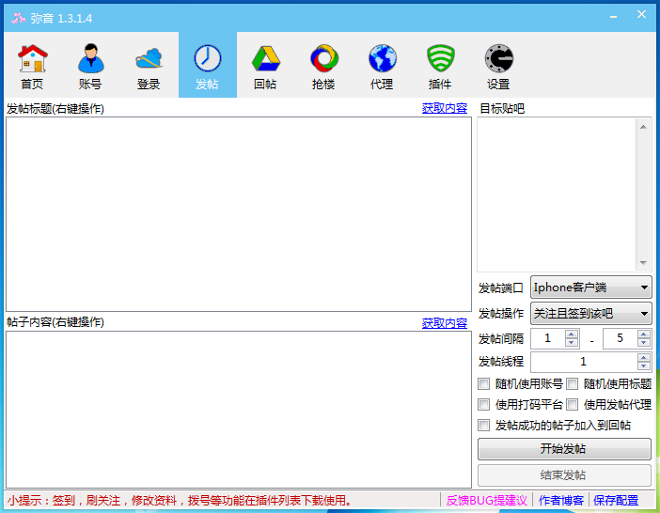
Task: Select the 发帖 clock icon tab
Action: point(208,66)
